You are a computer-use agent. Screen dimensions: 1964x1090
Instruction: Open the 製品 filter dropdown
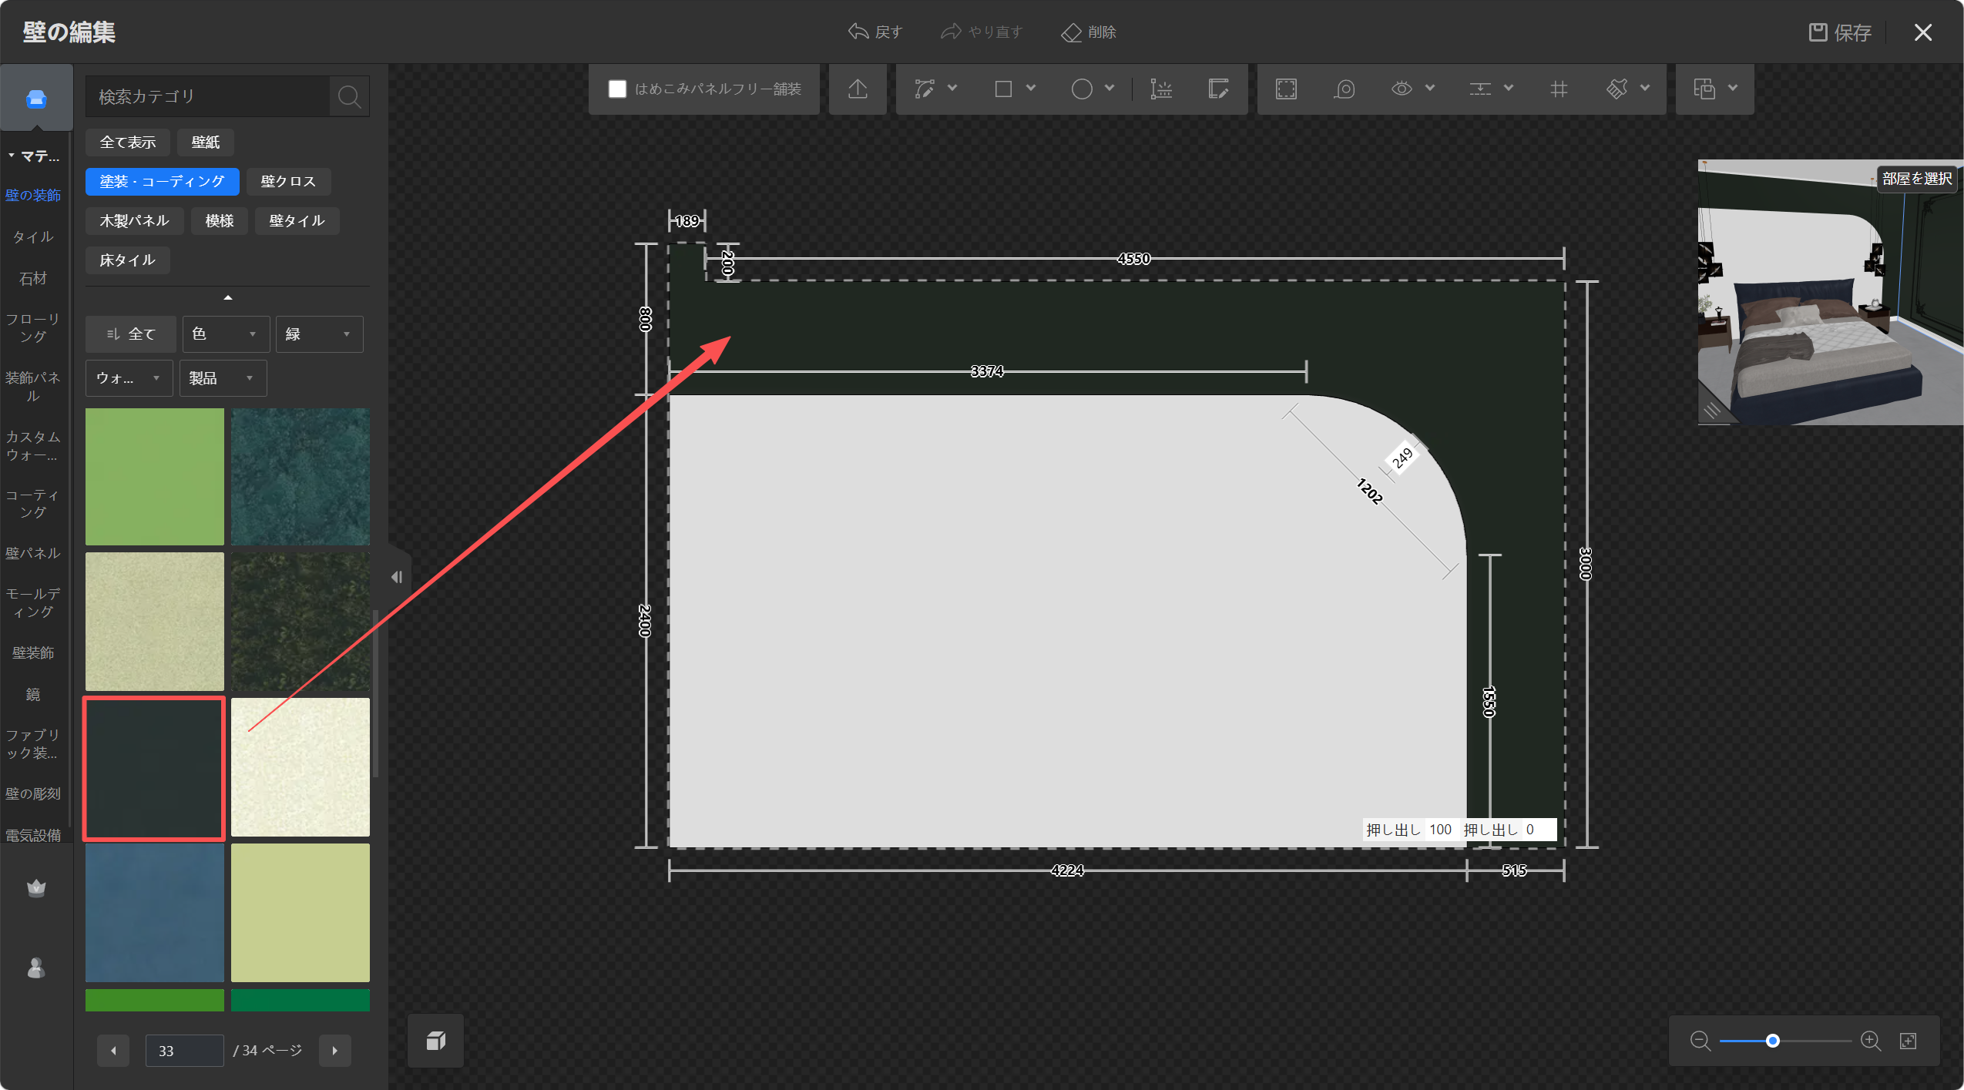223,378
